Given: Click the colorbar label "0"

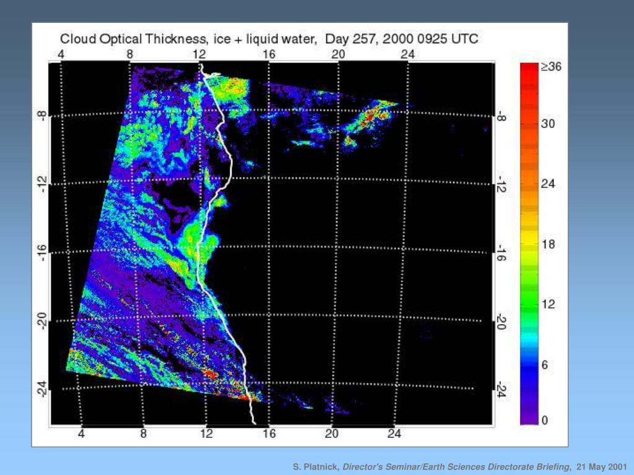Looking at the screenshot, I should (545, 420).
